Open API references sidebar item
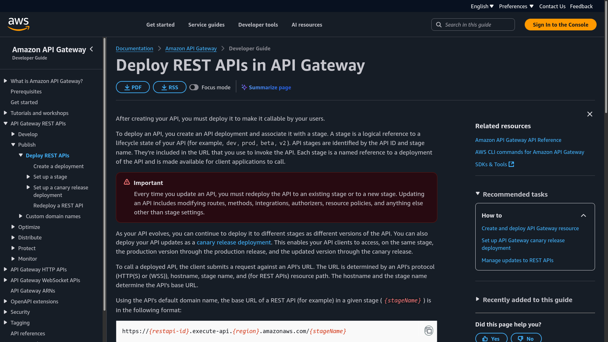Screen dimensions: 608x342 tap(28, 333)
